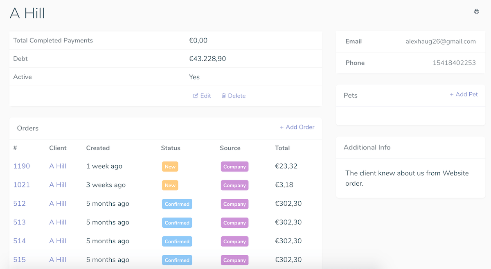Click the print icon at top right

click(477, 11)
